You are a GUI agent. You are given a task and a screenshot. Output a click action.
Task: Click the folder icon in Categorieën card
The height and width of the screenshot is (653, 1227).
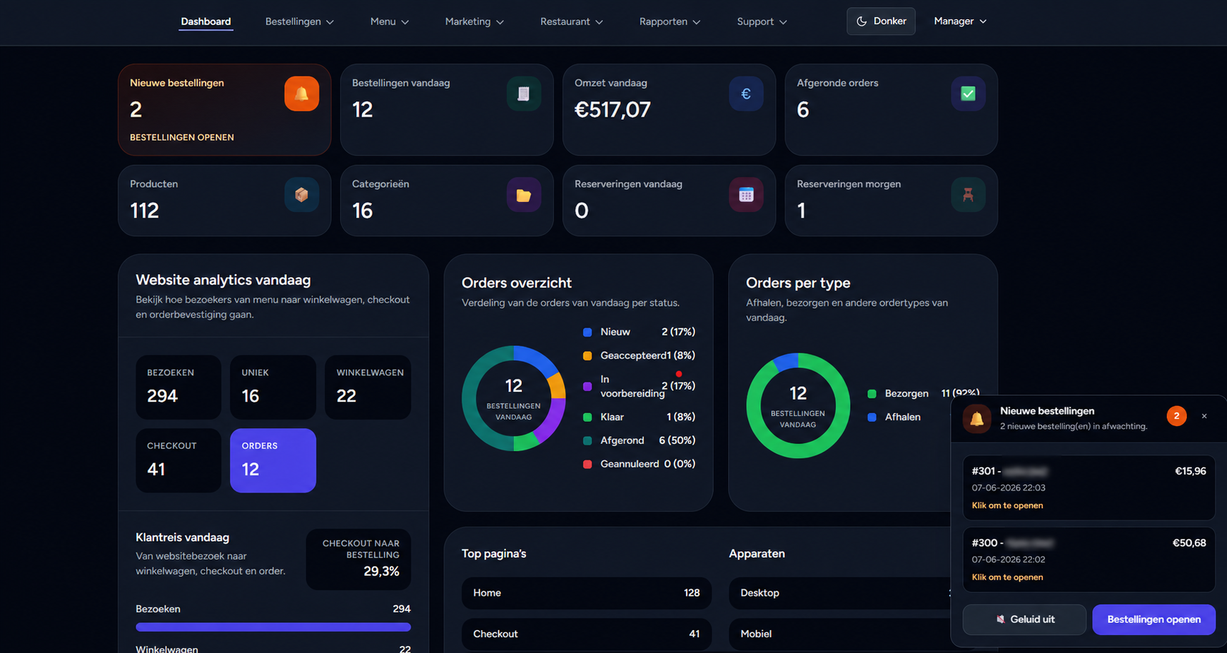523,195
